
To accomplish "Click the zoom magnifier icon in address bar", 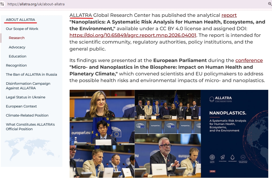I will pyautogui.click(x=270, y=4).
